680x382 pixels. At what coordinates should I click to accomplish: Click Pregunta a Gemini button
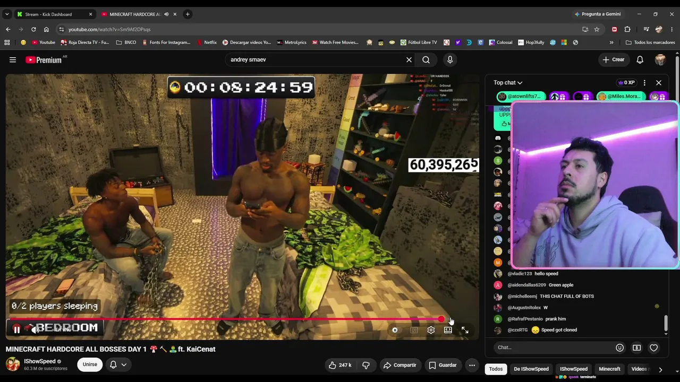(x=597, y=14)
